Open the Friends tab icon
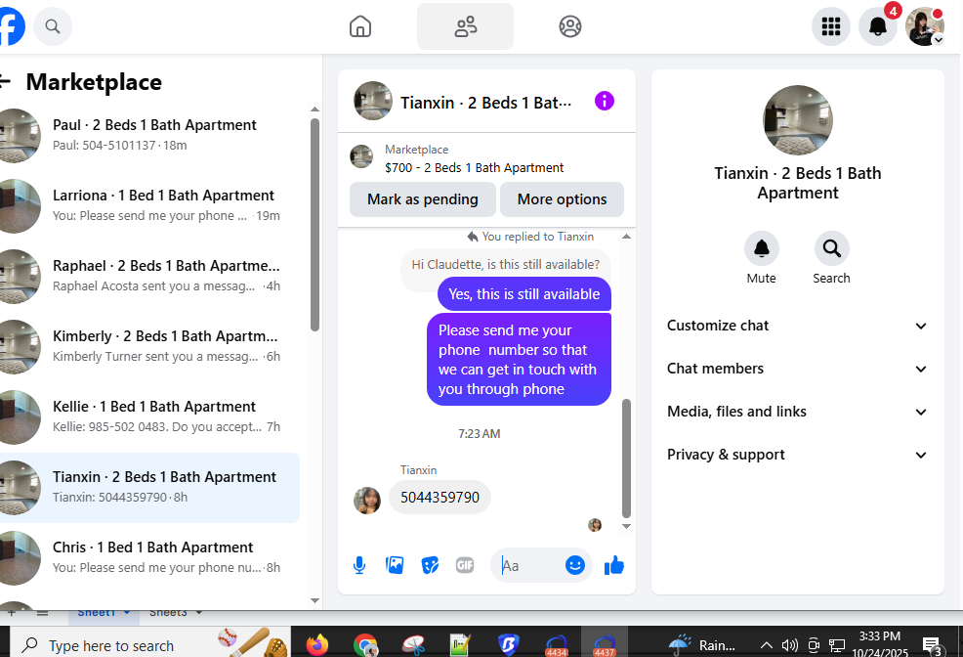 (466, 26)
